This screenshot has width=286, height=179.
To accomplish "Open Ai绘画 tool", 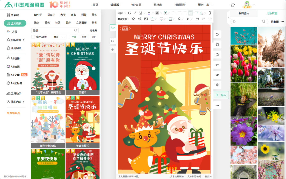I will pos(13,67).
